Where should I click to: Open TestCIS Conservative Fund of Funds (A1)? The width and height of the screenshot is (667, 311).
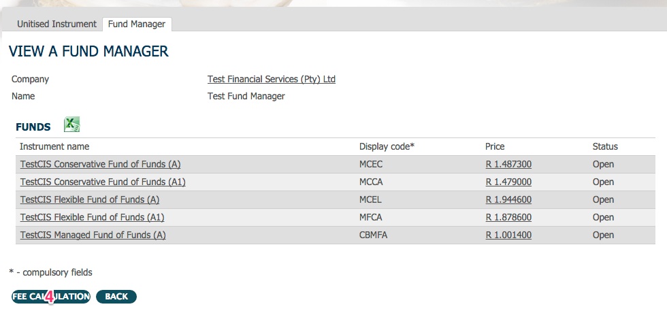click(x=103, y=182)
